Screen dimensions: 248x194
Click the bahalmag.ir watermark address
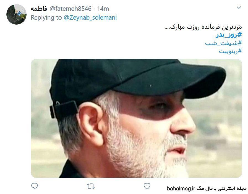pos(181,188)
